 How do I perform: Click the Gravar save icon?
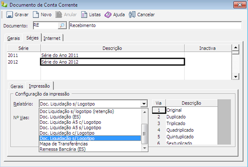click(x=10, y=15)
